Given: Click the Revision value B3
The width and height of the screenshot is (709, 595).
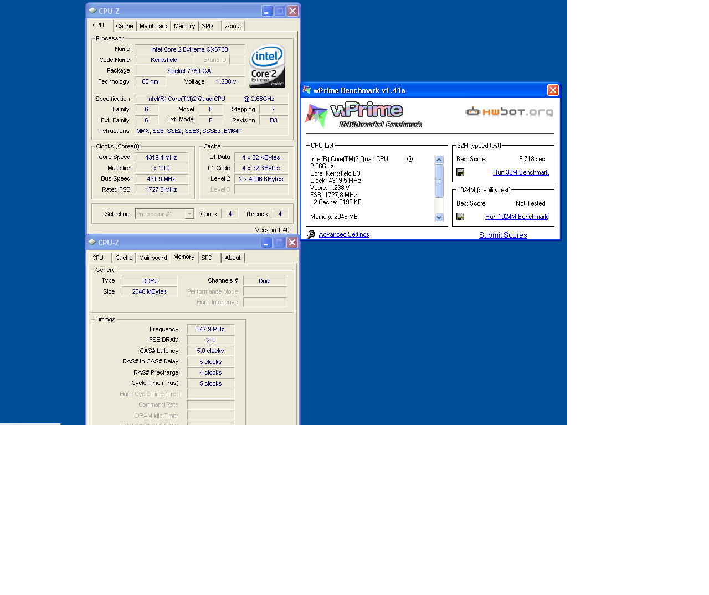Looking at the screenshot, I should [274, 120].
